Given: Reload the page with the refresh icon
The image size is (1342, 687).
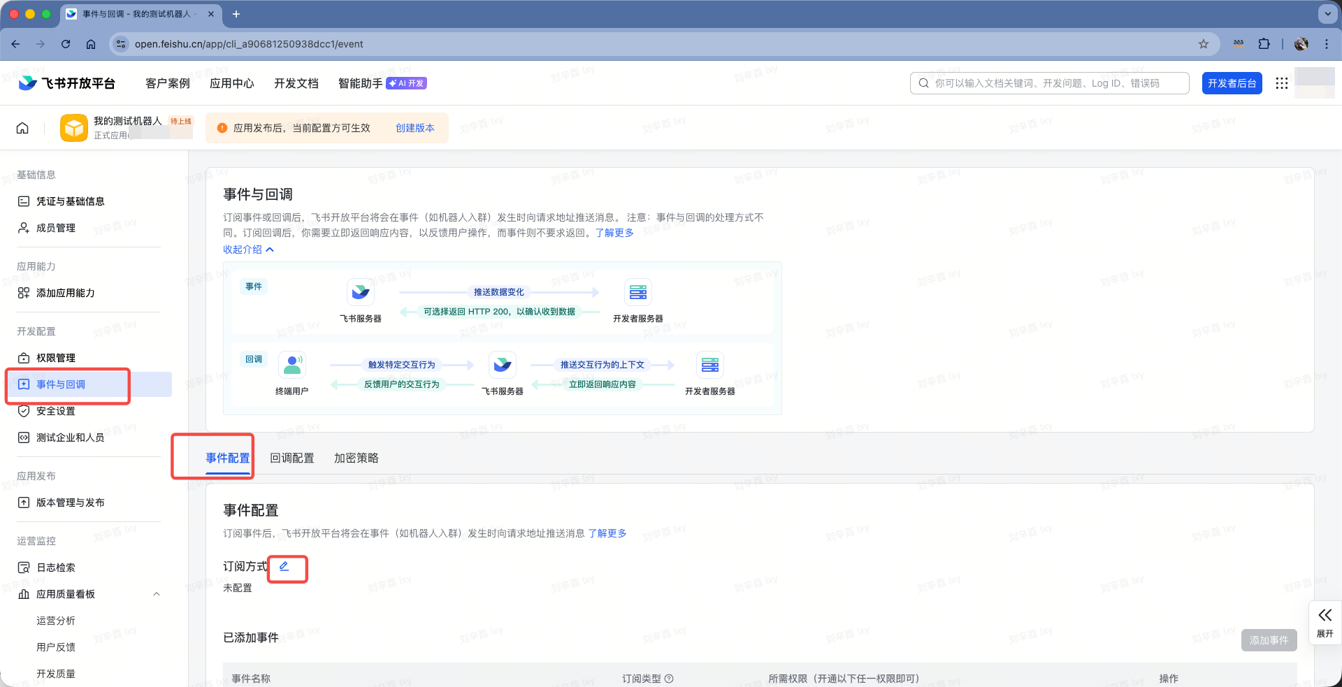Looking at the screenshot, I should pyautogui.click(x=66, y=44).
